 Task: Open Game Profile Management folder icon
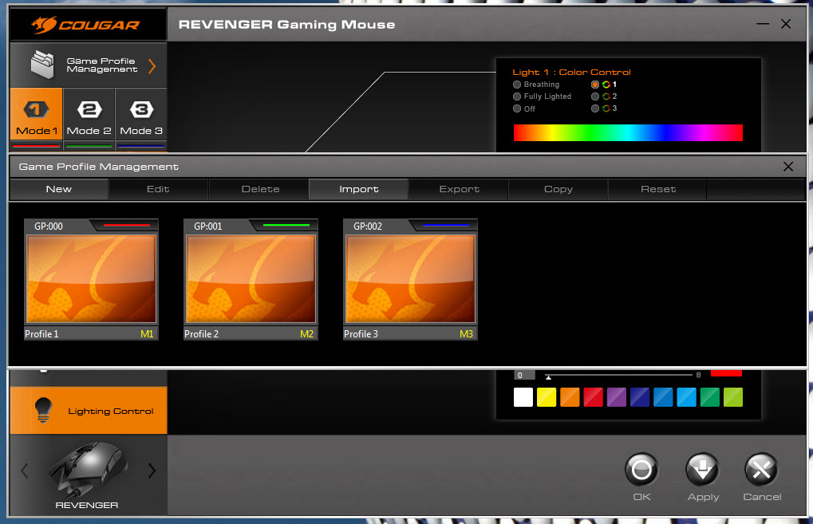(x=42, y=65)
